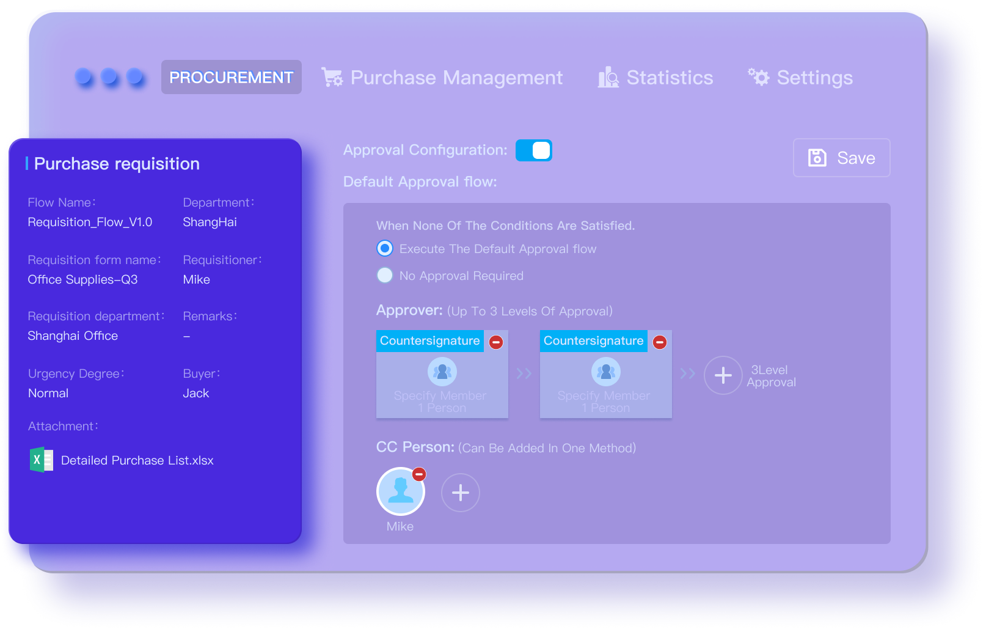Remove the second Countersignature approver

pos(660,342)
